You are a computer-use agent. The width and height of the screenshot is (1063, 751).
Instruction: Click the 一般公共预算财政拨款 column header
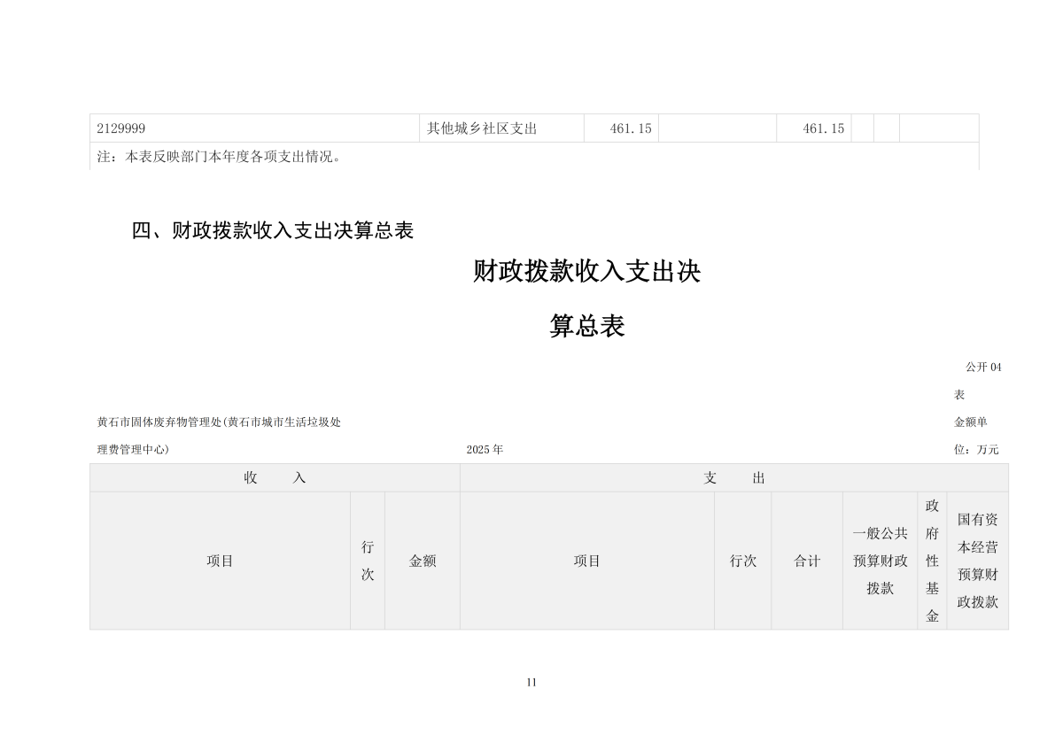coord(881,561)
